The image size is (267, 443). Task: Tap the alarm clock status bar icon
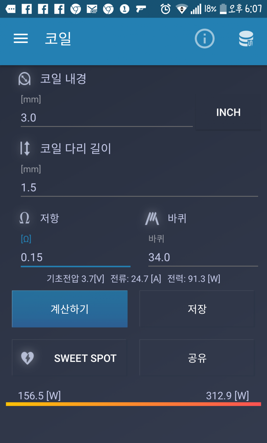pos(165,9)
